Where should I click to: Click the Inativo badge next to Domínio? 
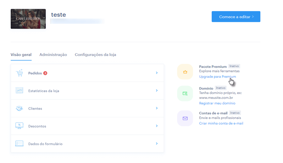(221, 88)
